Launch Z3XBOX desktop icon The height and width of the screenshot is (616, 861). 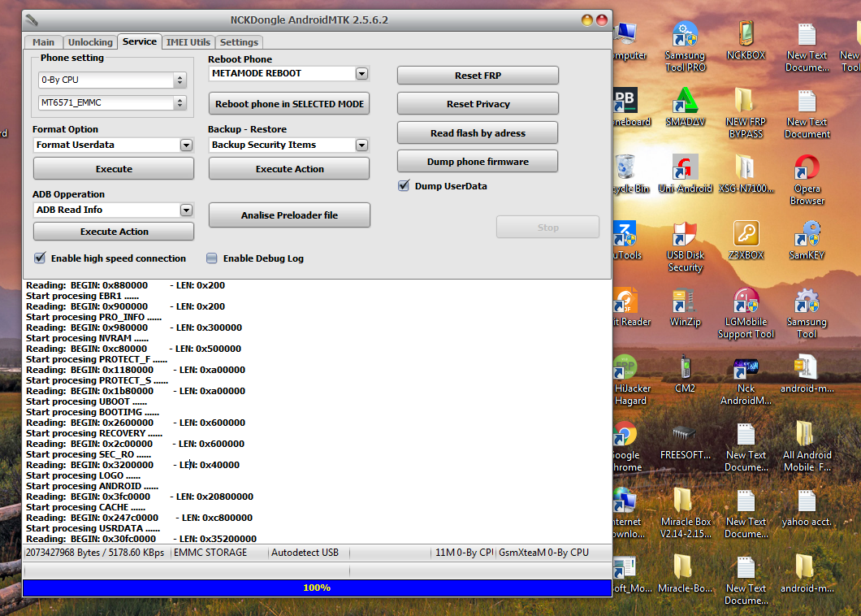(746, 241)
